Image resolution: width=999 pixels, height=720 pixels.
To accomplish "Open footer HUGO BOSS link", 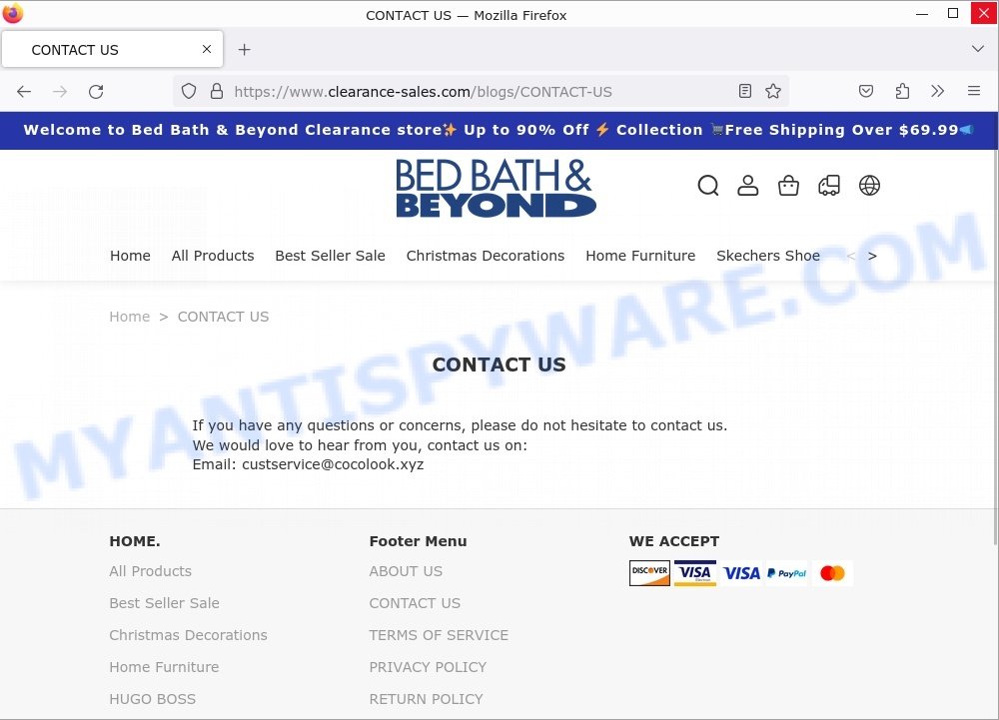I will (x=152, y=698).
